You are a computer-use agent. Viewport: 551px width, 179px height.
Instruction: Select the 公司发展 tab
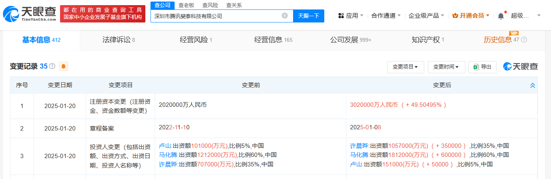pos(351,39)
